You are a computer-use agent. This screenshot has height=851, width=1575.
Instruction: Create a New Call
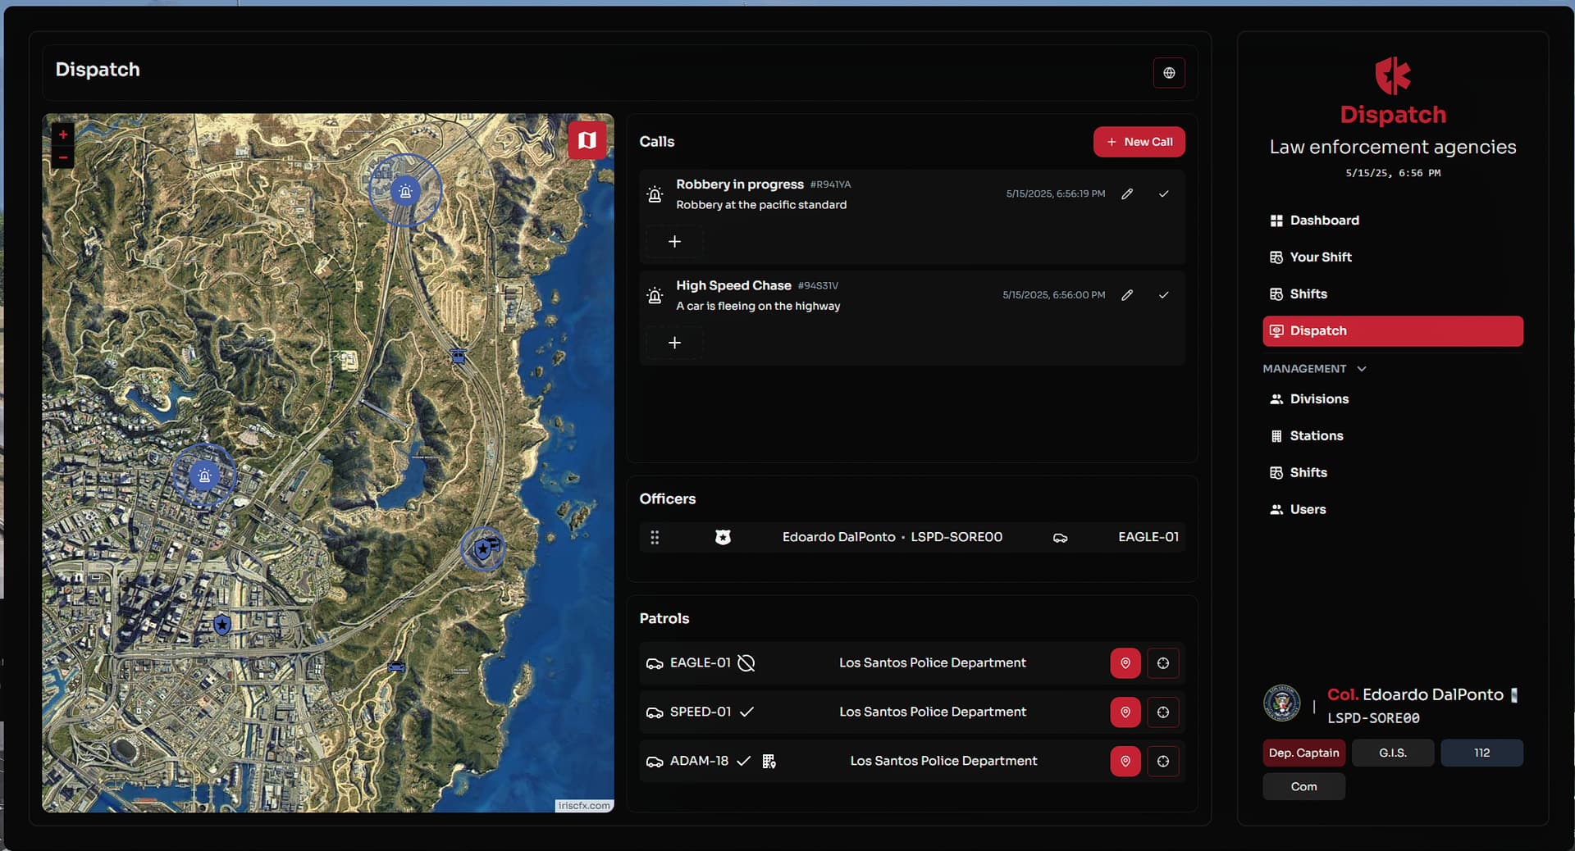click(x=1139, y=142)
